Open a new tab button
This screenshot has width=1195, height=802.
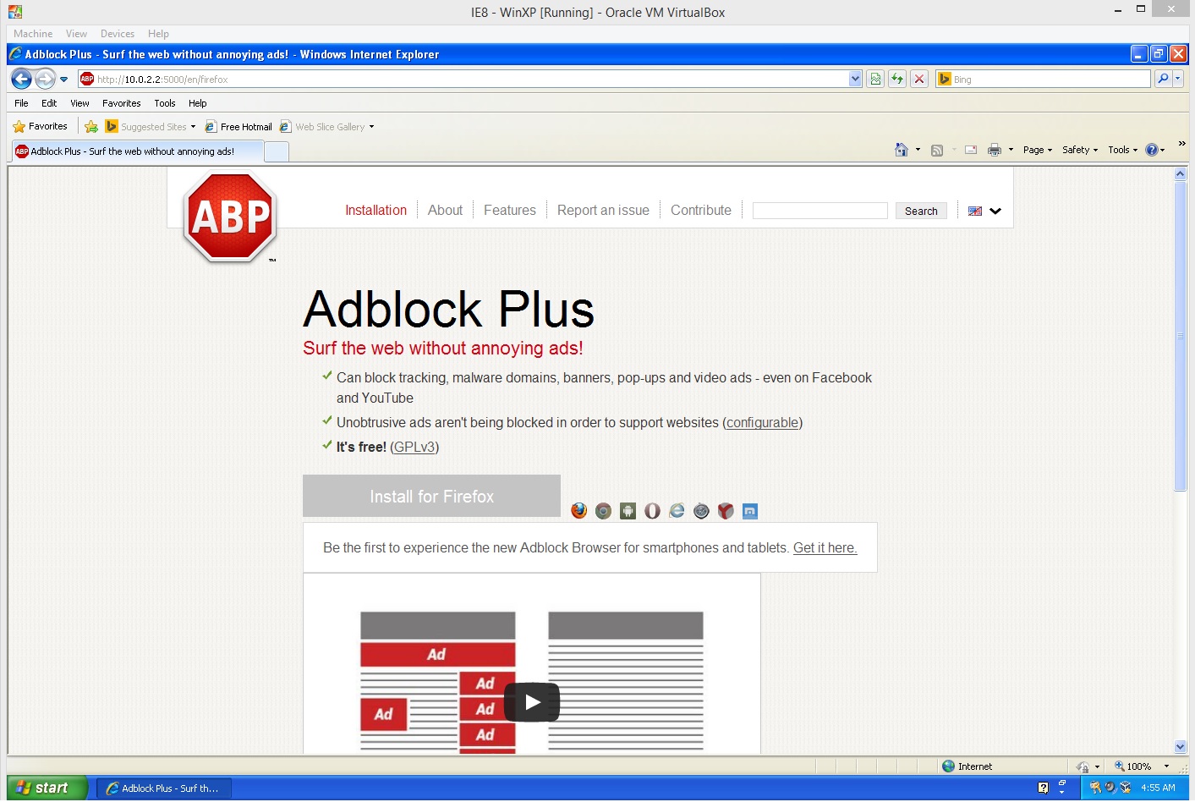coord(277,151)
